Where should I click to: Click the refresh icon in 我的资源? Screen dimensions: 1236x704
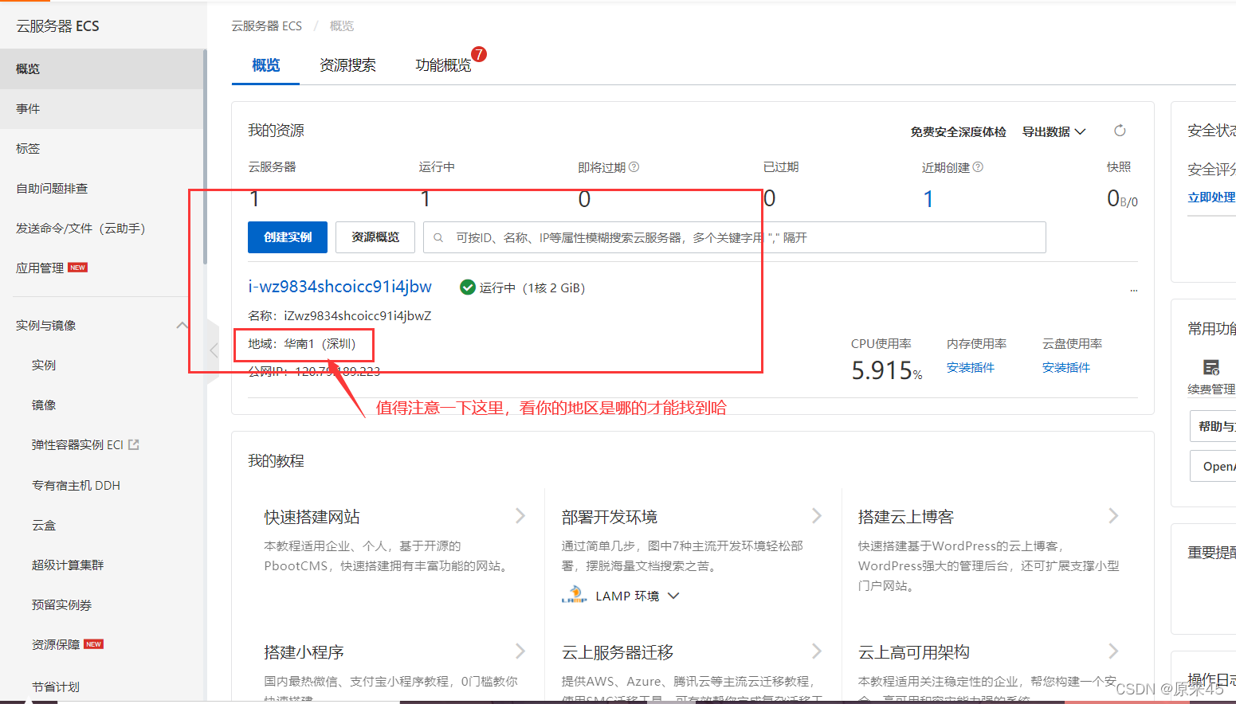click(x=1120, y=131)
